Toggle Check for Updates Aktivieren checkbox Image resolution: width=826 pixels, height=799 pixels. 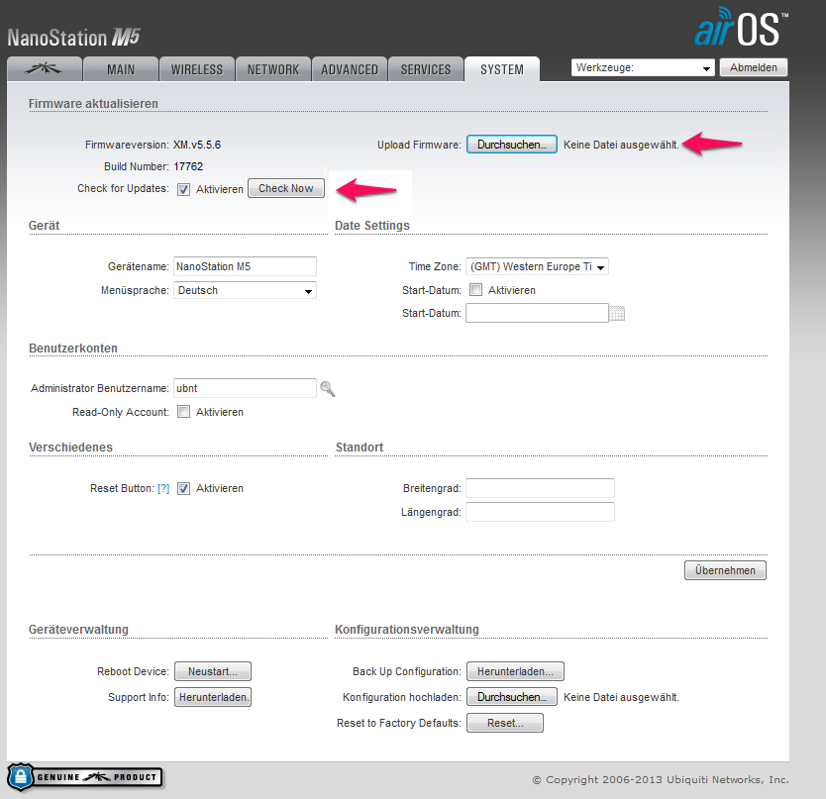183,189
